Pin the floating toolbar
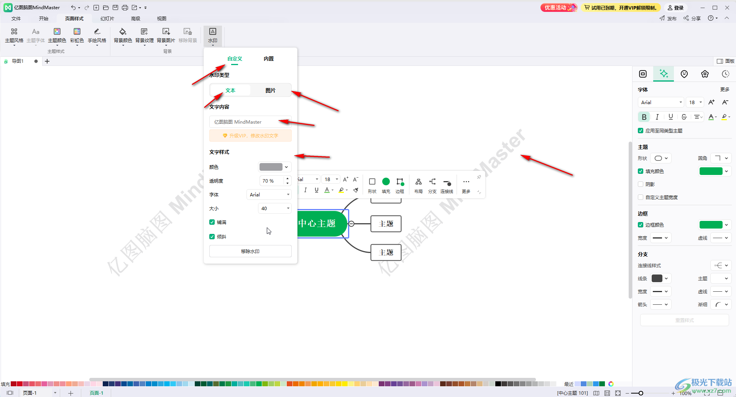The width and height of the screenshot is (736, 397). (x=479, y=177)
